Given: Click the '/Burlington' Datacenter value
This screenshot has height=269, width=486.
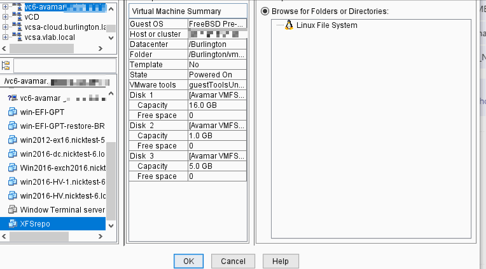Looking at the screenshot, I should (x=217, y=44).
